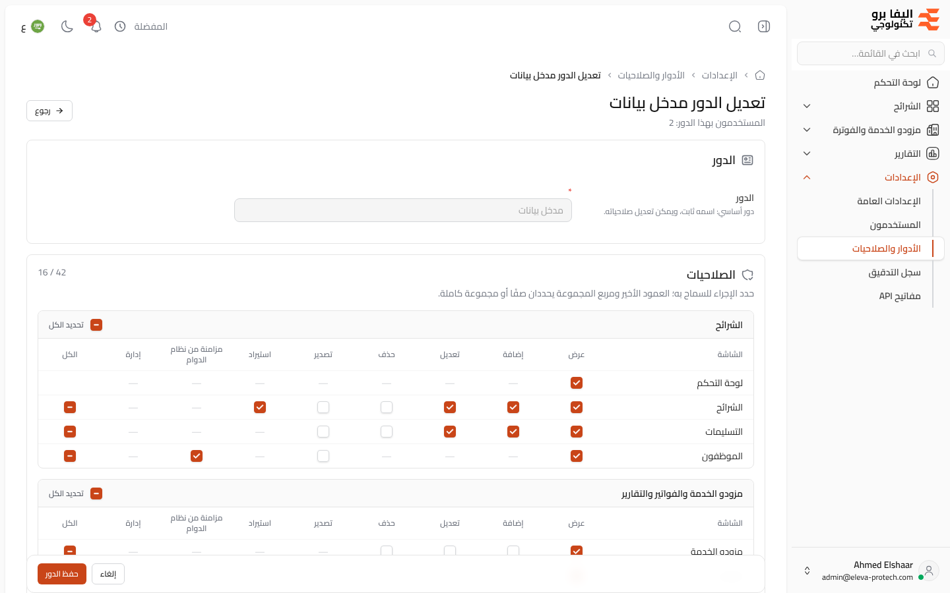The image size is (950, 593).
Task: Open the notifications bell
Action: [x=96, y=26]
